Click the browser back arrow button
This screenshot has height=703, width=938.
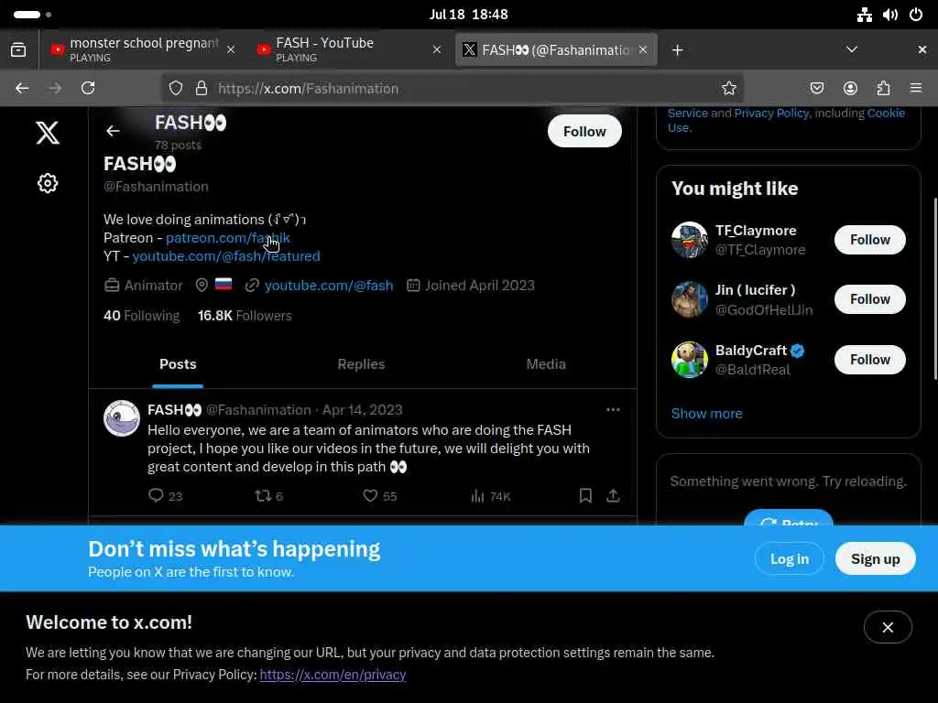pos(22,88)
